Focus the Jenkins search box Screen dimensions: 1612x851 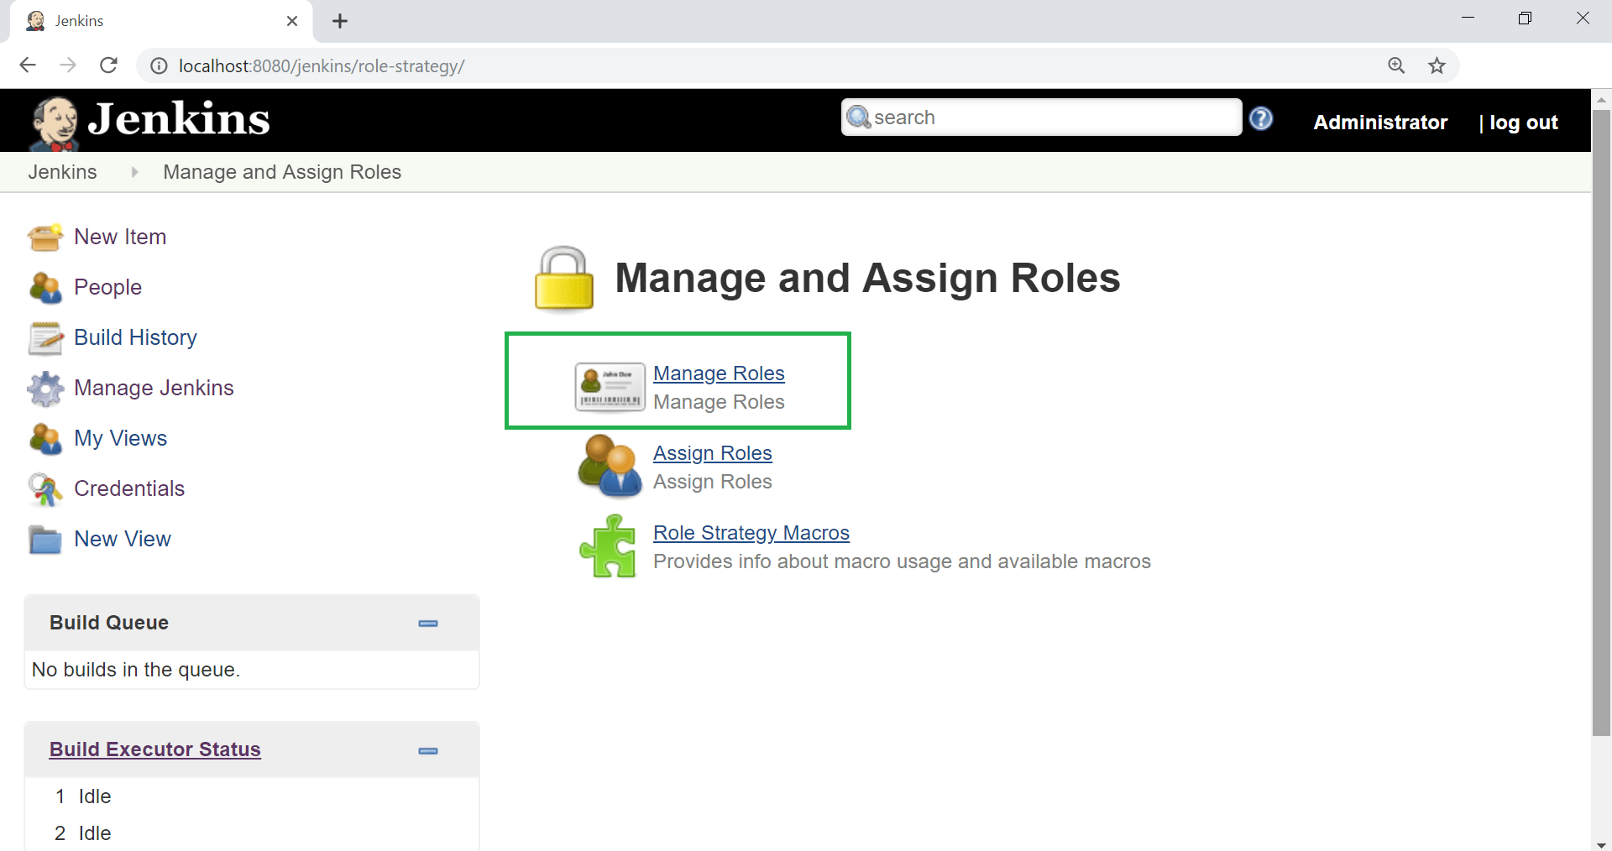coord(1041,117)
